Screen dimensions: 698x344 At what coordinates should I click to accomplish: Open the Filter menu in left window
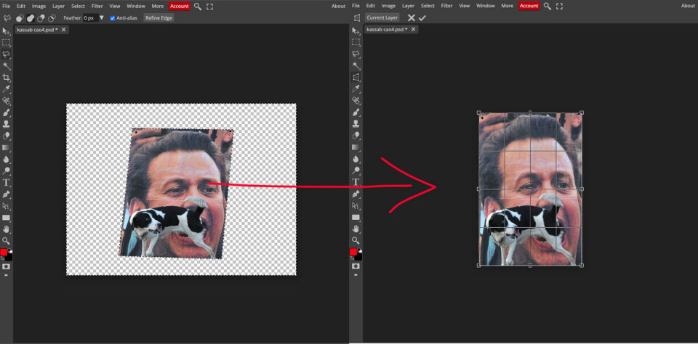pyautogui.click(x=97, y=6)
